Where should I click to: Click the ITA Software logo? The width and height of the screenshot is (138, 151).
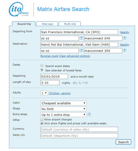[x=19, y=9]
